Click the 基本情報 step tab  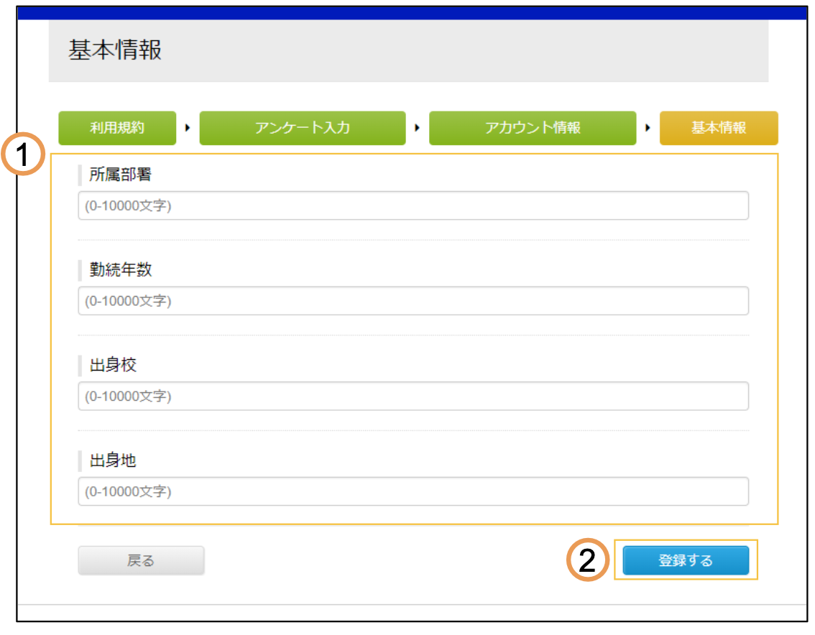click(x=718, y=128)
